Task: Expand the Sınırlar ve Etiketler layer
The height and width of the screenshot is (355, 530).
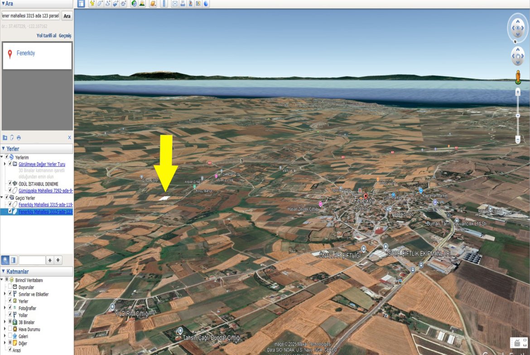Action: pyautogui.click(x=5, y=294)
